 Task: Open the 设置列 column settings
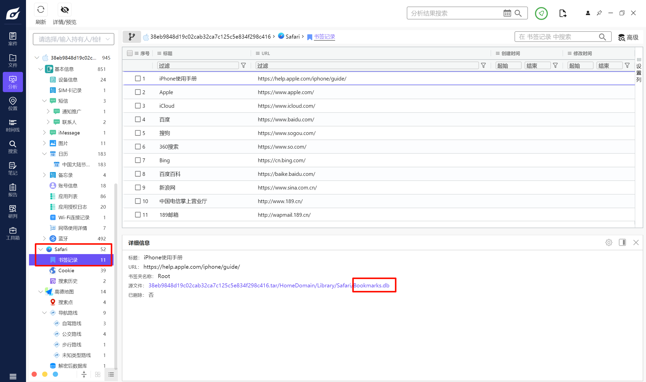[638, 70]
